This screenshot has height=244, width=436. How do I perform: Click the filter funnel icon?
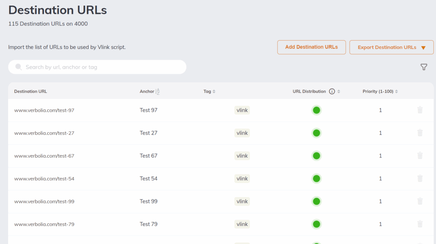[x=424, y=67]
